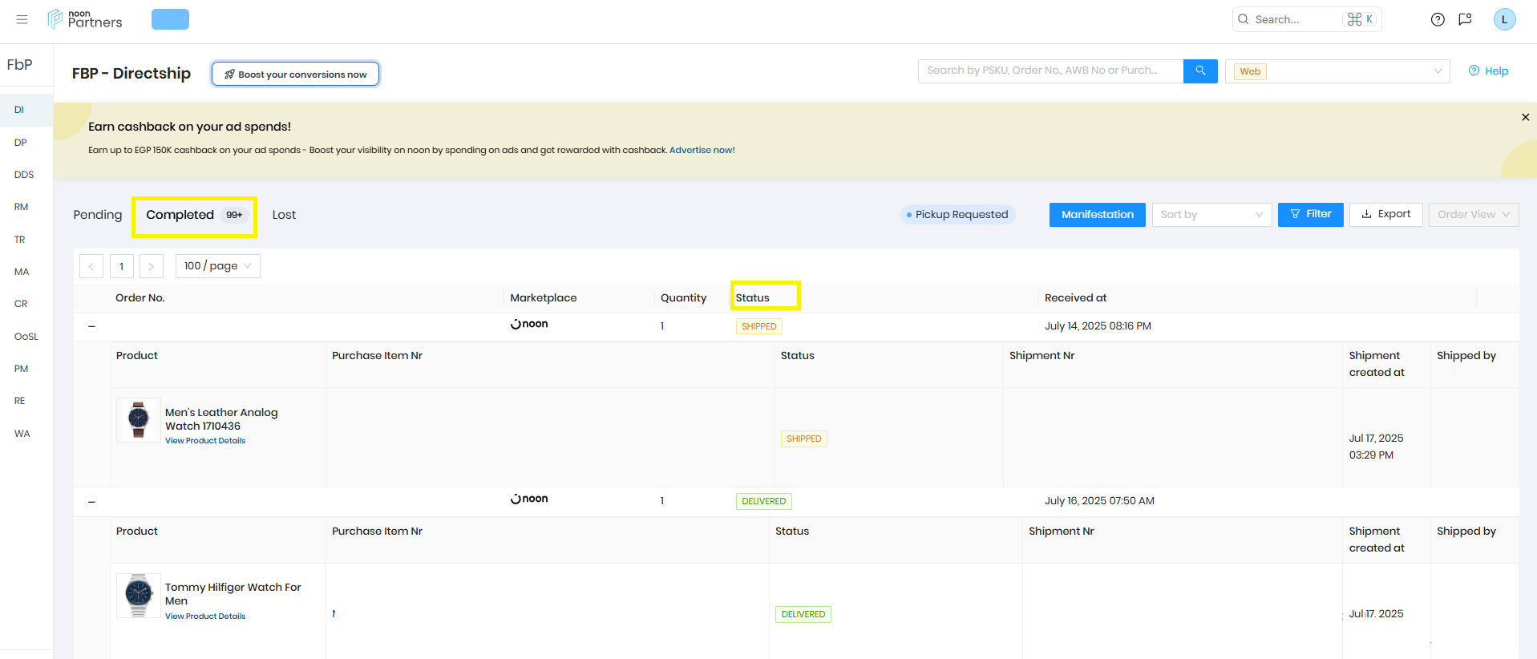
Task: Open RM in the sidebar
Action: point(22,207)
